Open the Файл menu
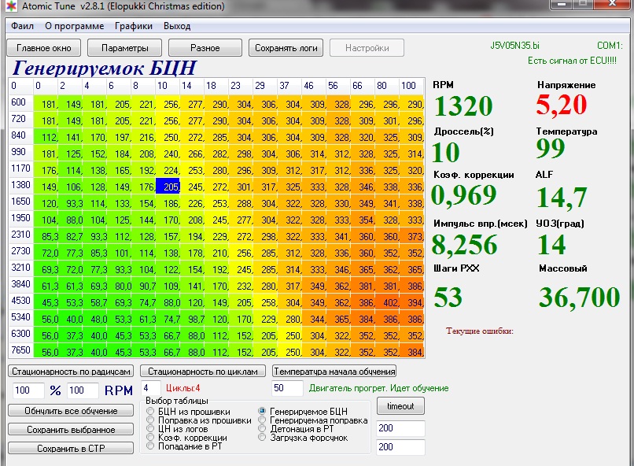 pyautogui.click(x=22, y=26)
